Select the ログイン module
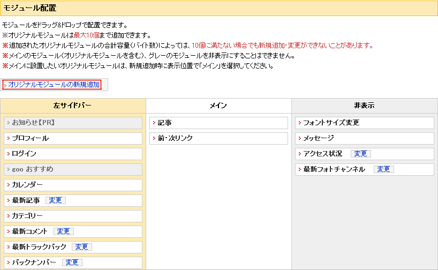The image size is (438, 270). [x=73, y=154]
